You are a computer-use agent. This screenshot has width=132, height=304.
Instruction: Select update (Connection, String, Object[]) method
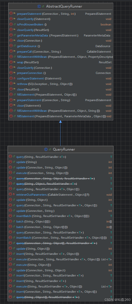click(x=42, y=167)
